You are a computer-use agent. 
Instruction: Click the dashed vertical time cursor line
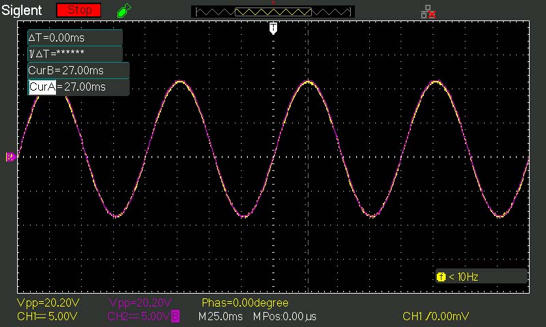308,157
